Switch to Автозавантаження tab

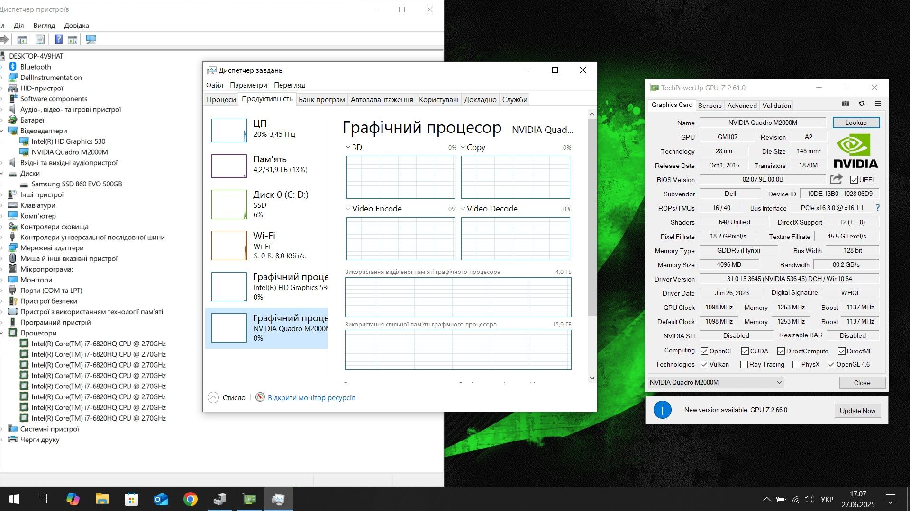[382, 100]
